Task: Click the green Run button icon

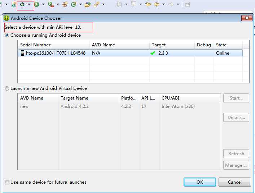Action: 37,4
